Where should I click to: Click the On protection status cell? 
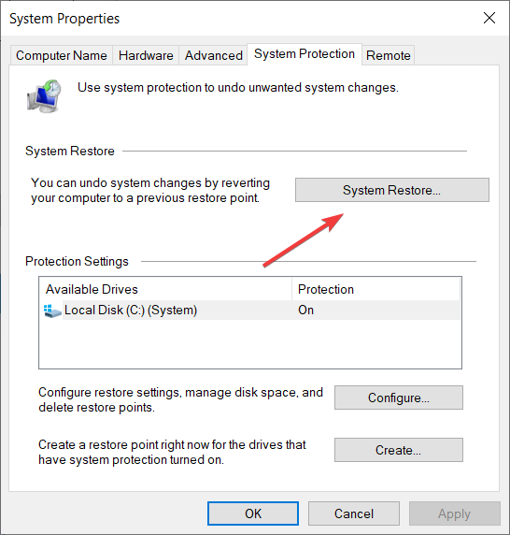tap(306, 311)
